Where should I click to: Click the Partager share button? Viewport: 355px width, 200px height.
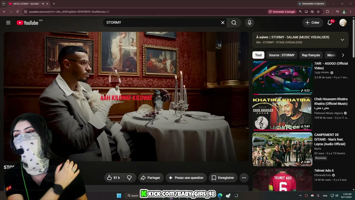[151, 178]
